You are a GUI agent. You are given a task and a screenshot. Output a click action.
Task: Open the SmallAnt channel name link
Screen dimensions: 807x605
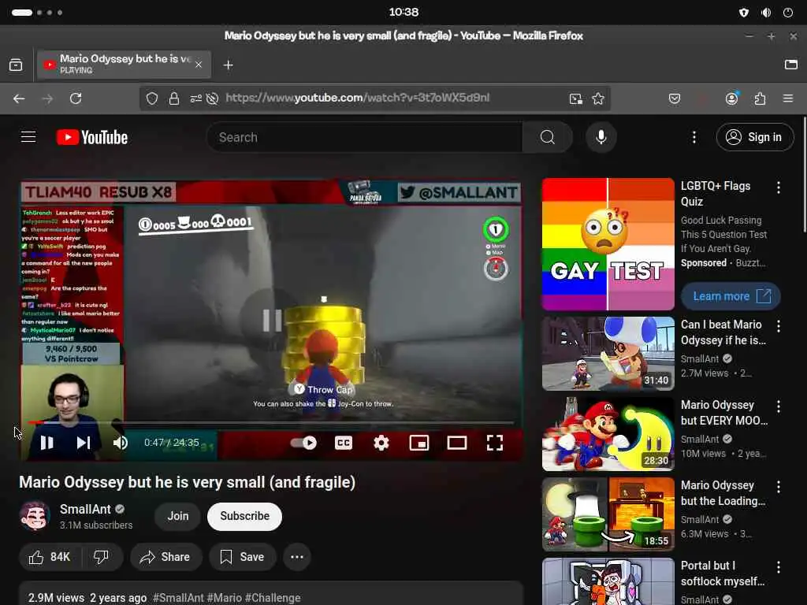[85, 509]
